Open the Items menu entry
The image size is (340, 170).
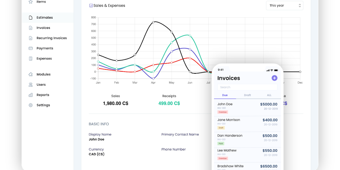(41, 2)
